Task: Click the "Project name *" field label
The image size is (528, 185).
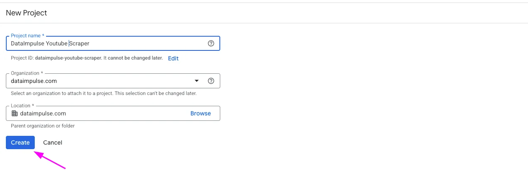Action: [x=28, y=36]
